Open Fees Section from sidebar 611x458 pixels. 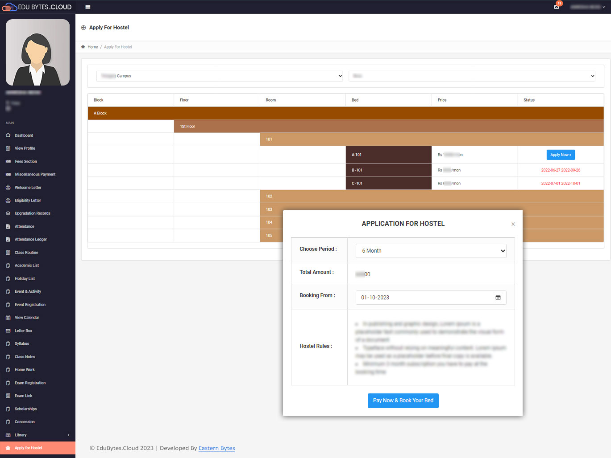(25, 161)
